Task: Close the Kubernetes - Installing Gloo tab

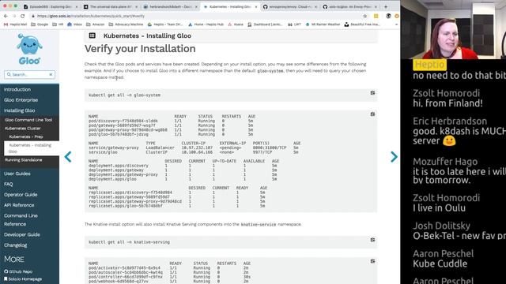Action: (x=256, y=7)
